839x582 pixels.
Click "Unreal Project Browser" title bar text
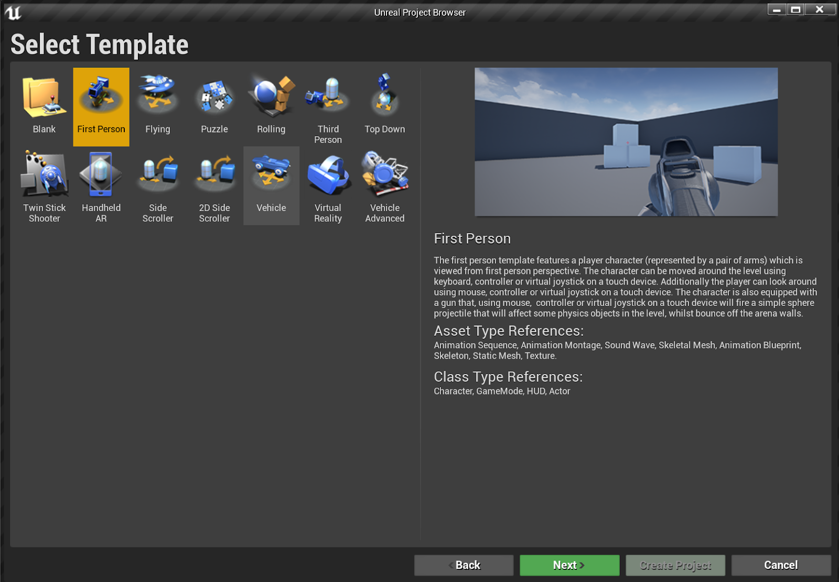point(419,13)
